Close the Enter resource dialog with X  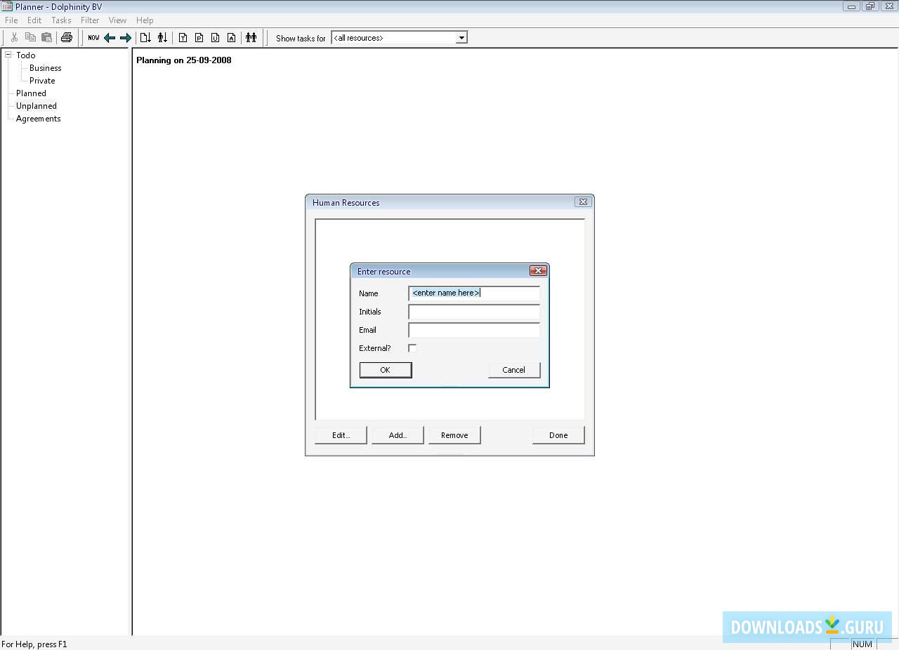point(539,271)
